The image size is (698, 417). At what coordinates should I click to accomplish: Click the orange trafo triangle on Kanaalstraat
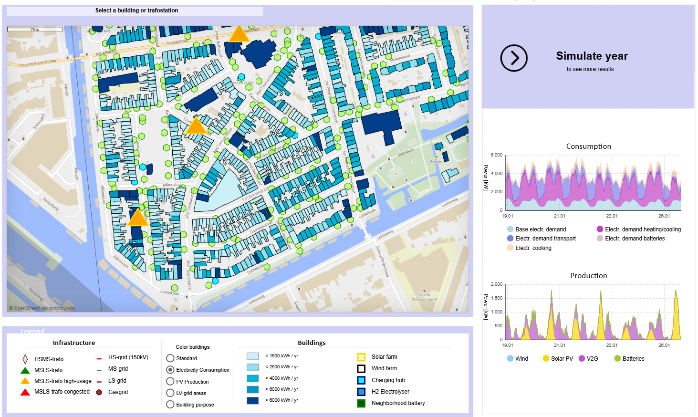pyautogui.click(x=239, y=35)
